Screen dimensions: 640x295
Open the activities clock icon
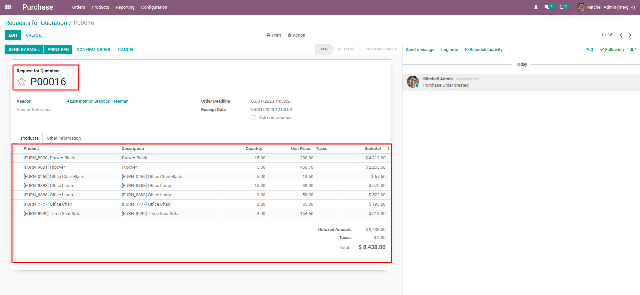click(x=562, y=7)
